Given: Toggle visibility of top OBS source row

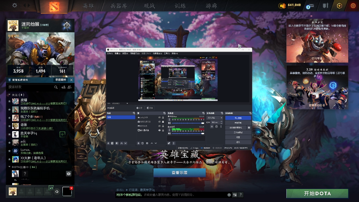Looking at the screenshot, I should coord(159,117).
